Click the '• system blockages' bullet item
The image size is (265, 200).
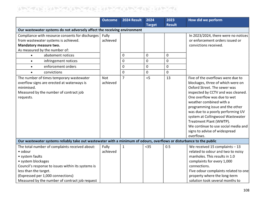pyautogui.click(x=33, y=161)
